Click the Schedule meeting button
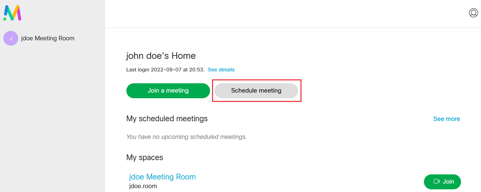Screen dimensions: 481x192 click(256, 91)
